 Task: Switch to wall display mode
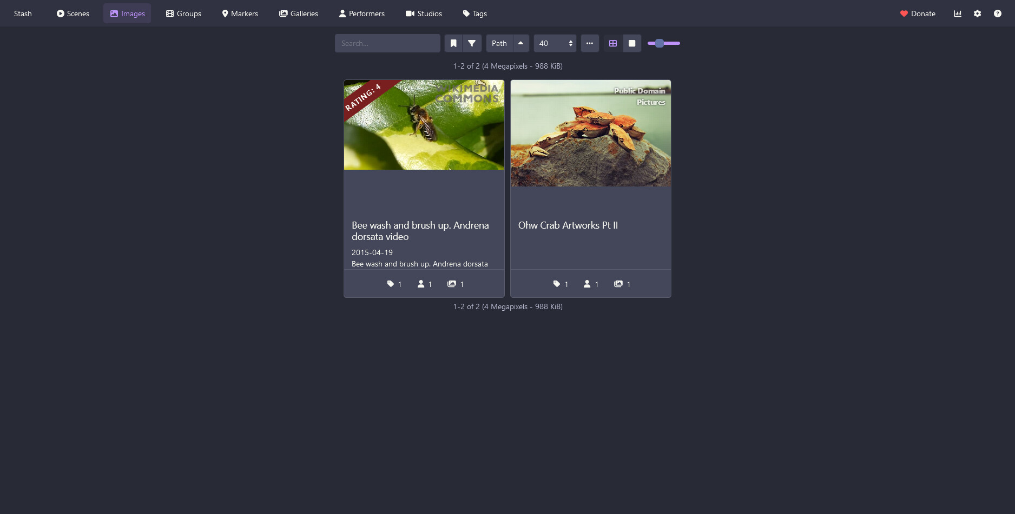coord(632,43)
